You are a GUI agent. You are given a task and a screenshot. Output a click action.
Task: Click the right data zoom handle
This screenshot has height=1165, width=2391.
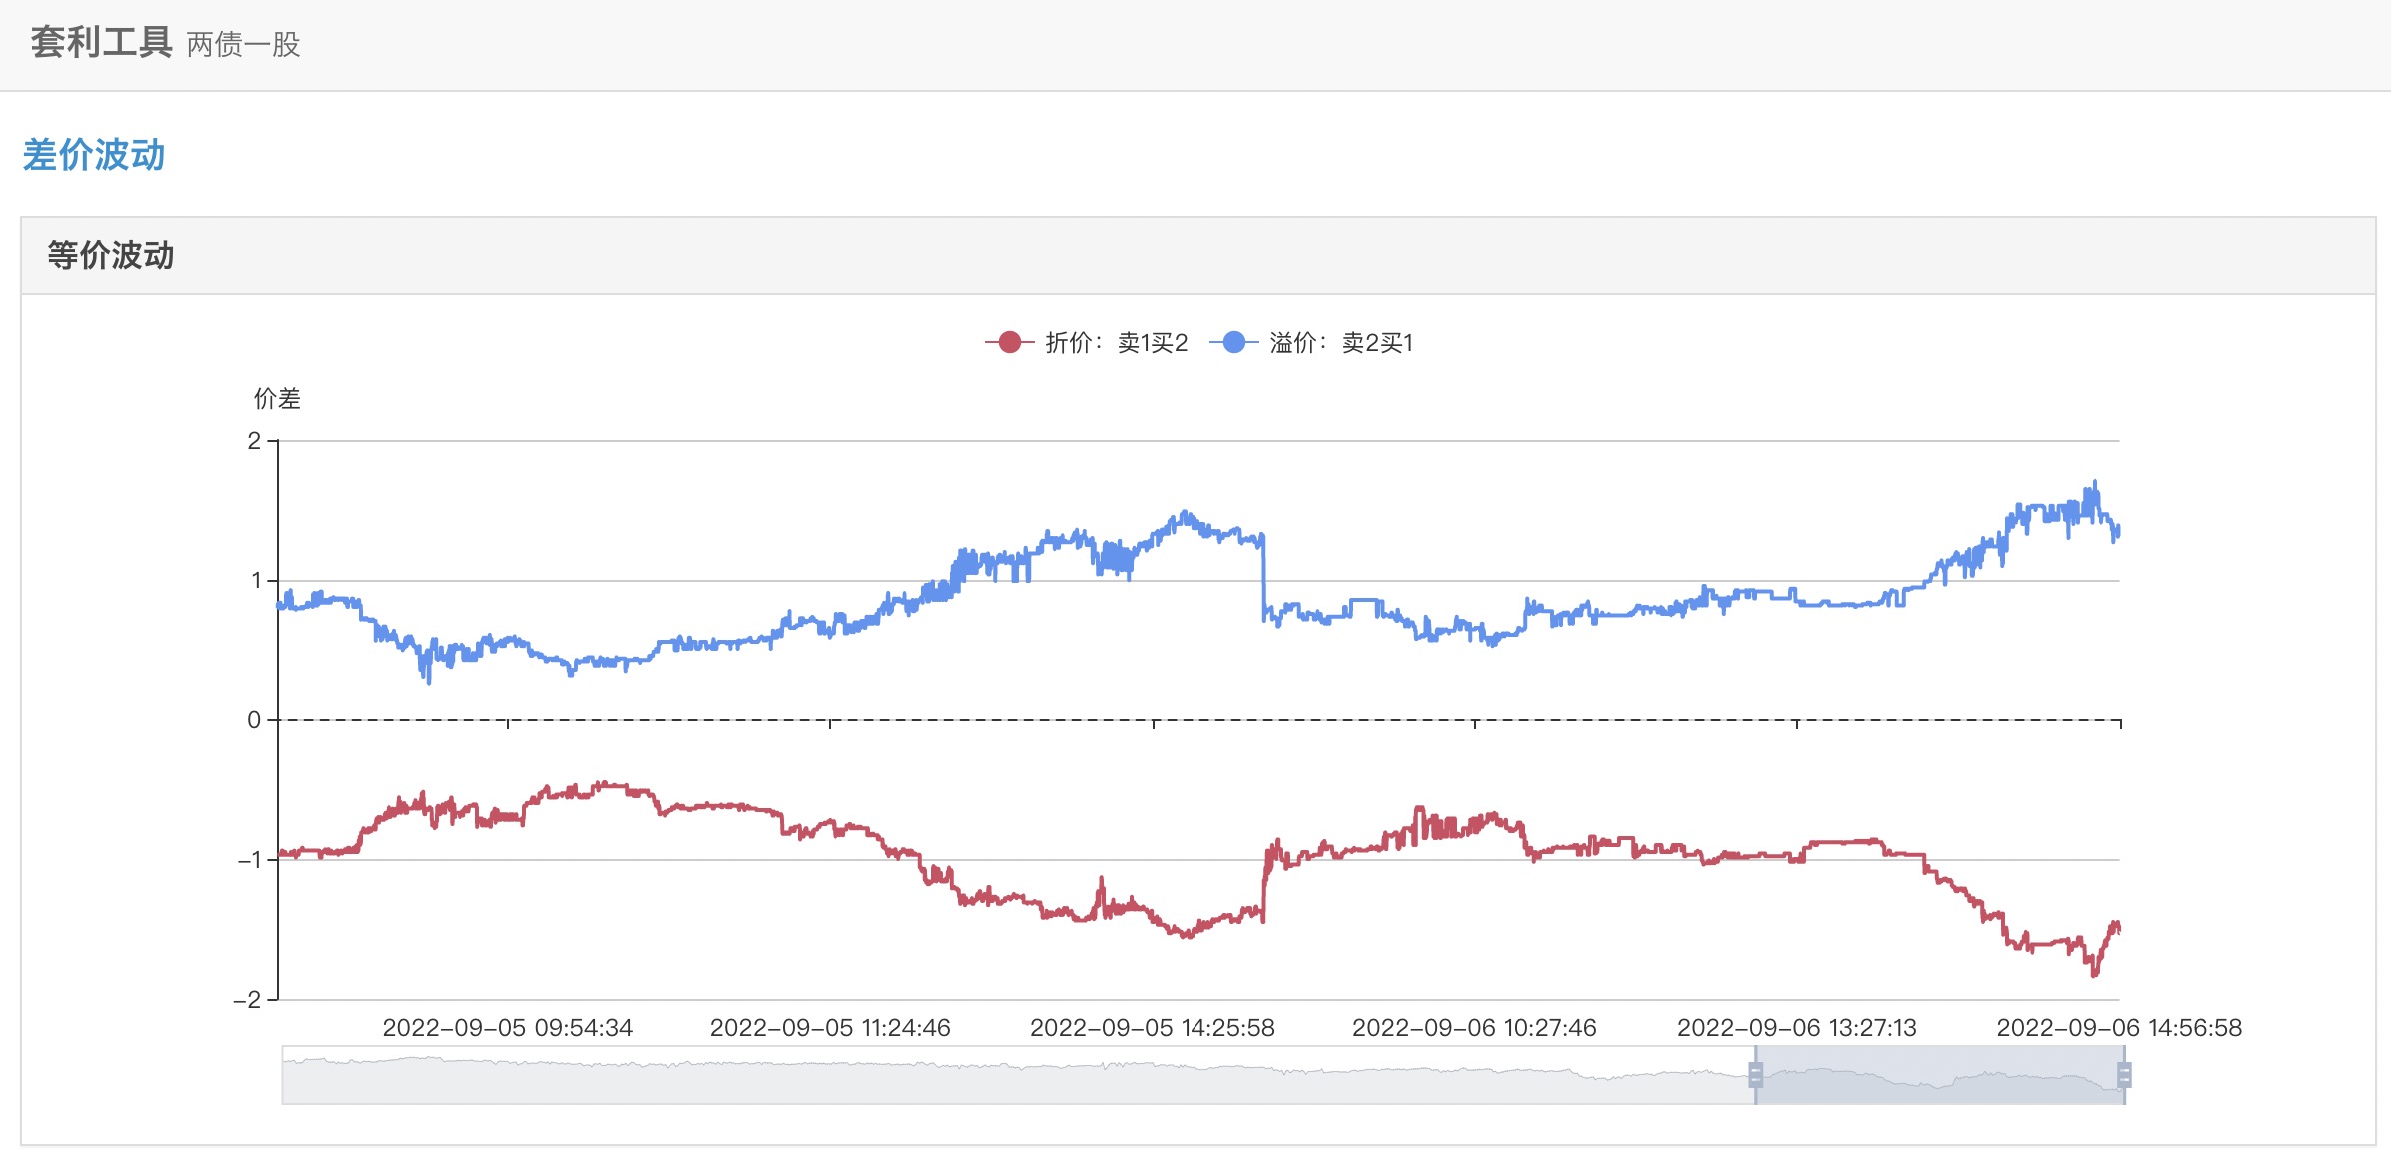pyautogui.click(x=2124, y=1075)
